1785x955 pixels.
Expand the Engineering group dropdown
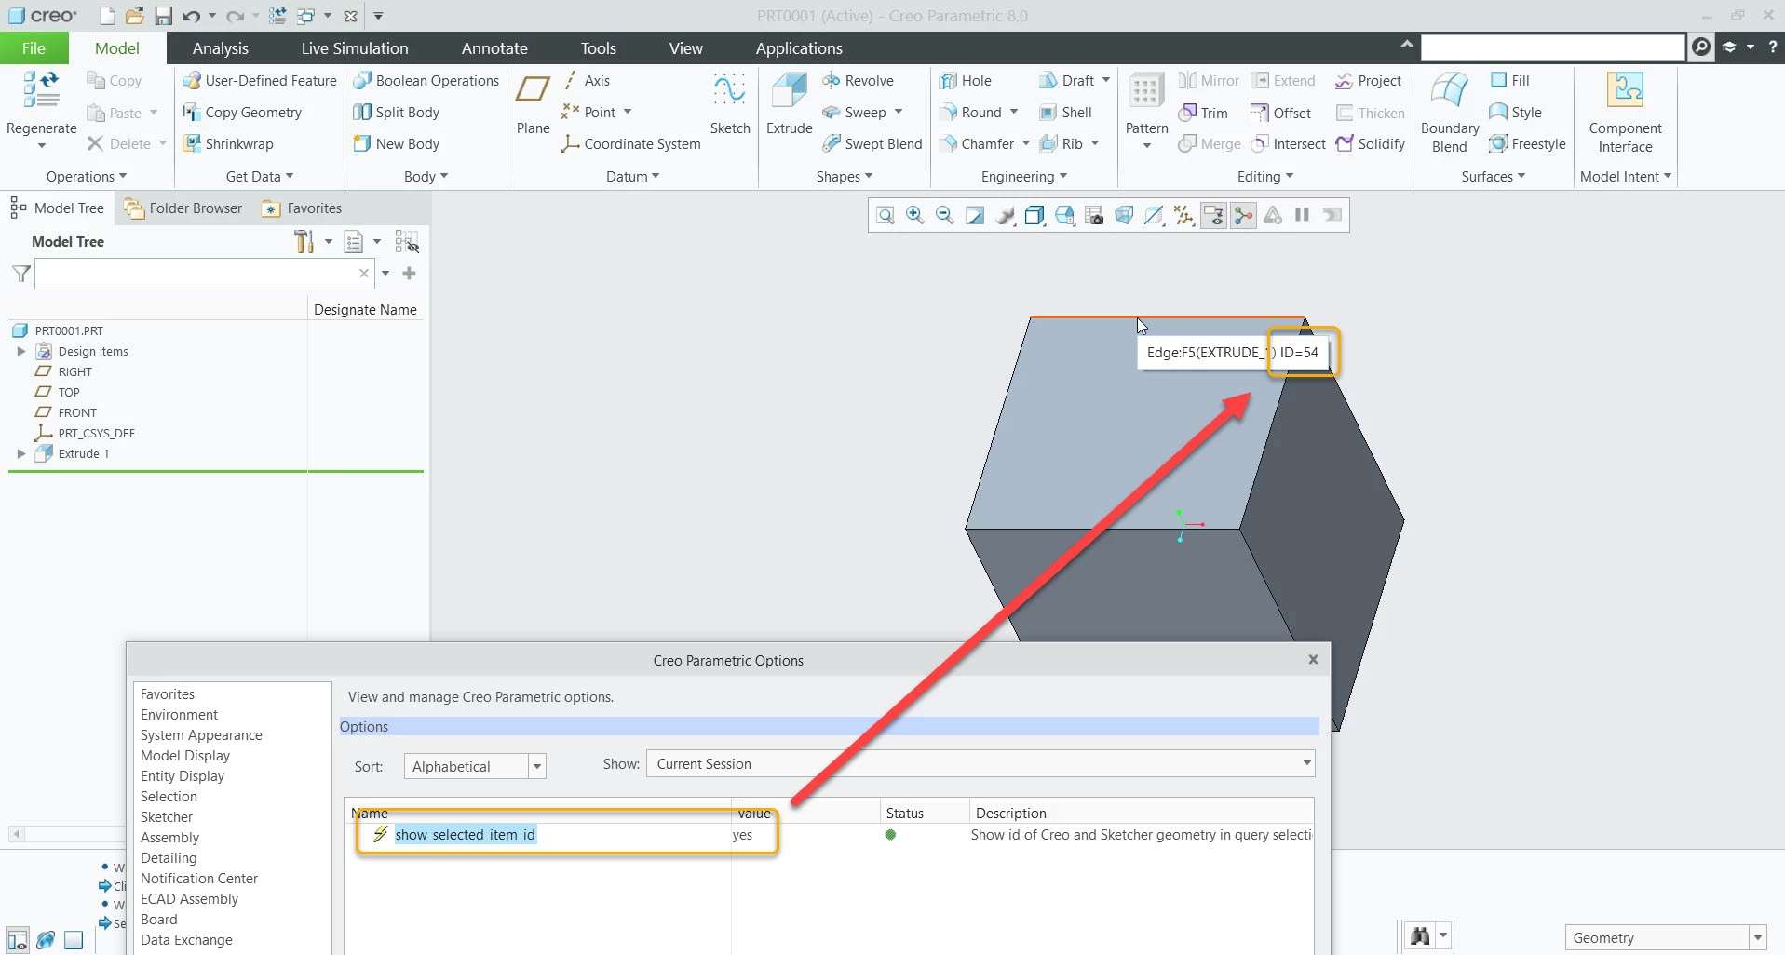click(x=1024, y=177)
